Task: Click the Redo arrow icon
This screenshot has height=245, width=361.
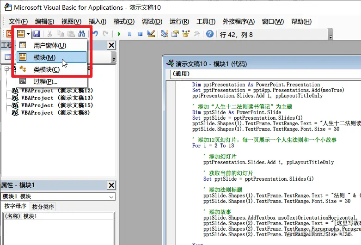Action: pos(105,34)
